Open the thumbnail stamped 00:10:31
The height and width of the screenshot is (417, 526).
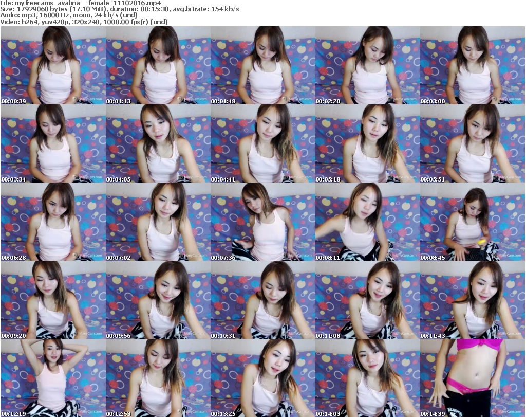coord(262,300)
